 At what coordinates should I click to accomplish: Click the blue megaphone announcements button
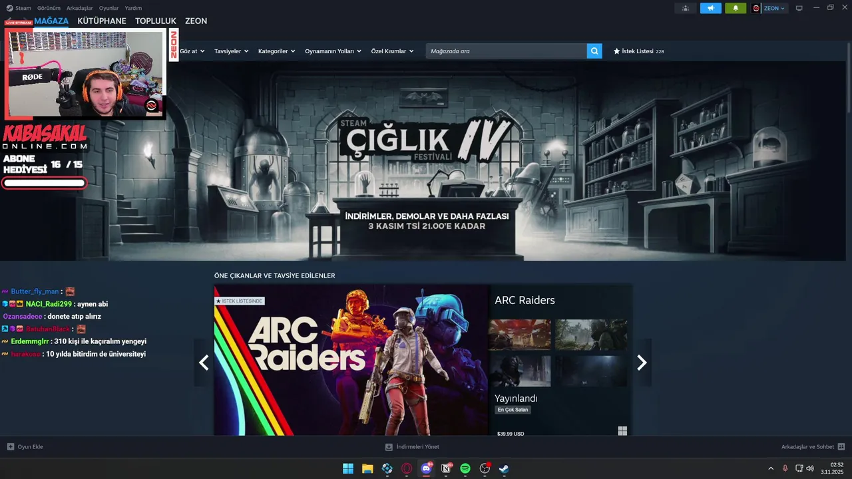[711, 9]
